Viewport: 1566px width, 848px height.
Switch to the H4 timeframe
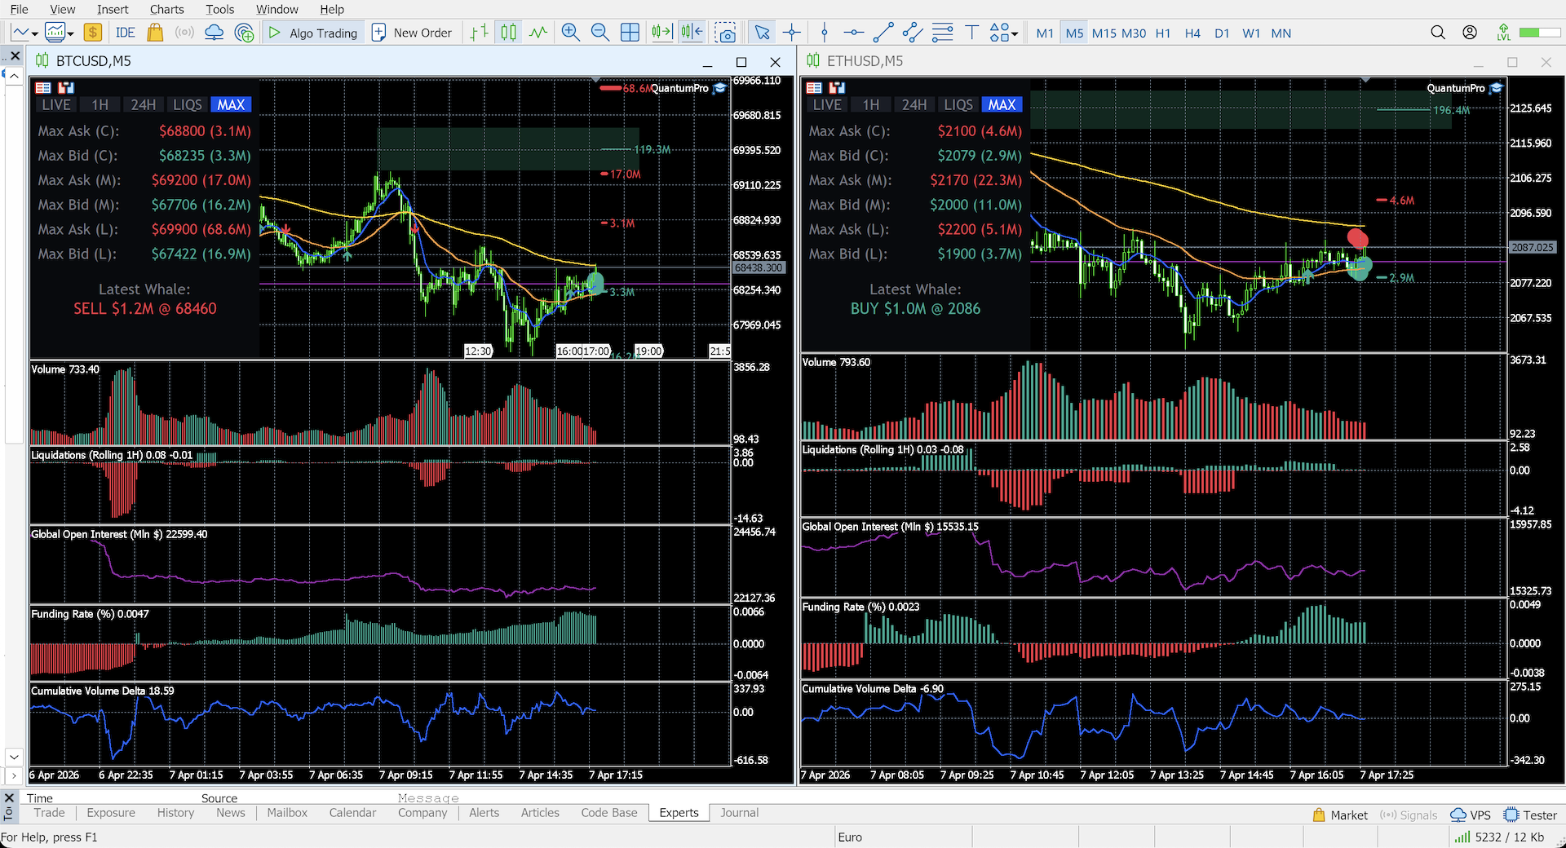click(1192, 33)
